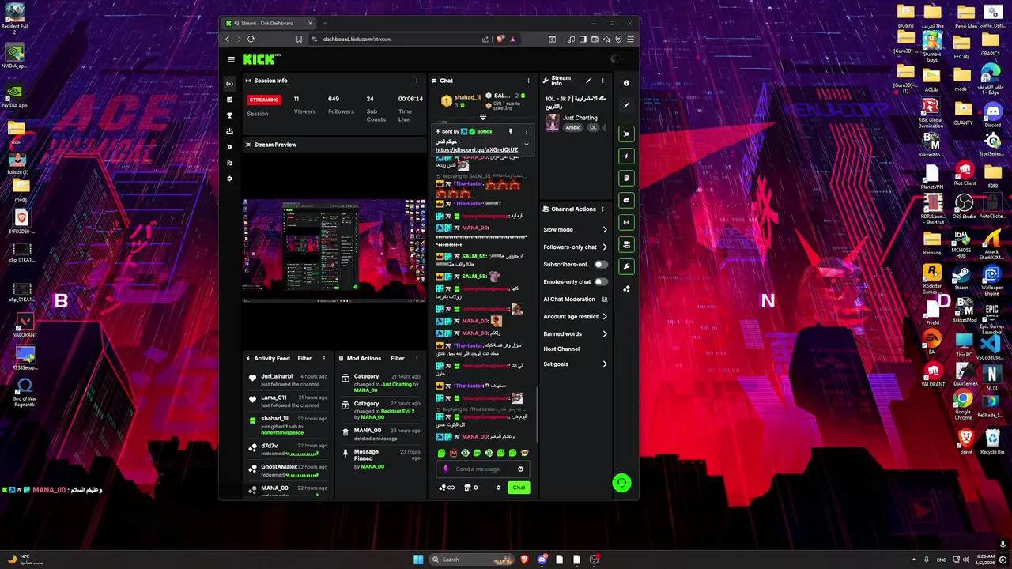Open AI Chat Moderation external link
The image size is (1012, 569).
point(605,300)
